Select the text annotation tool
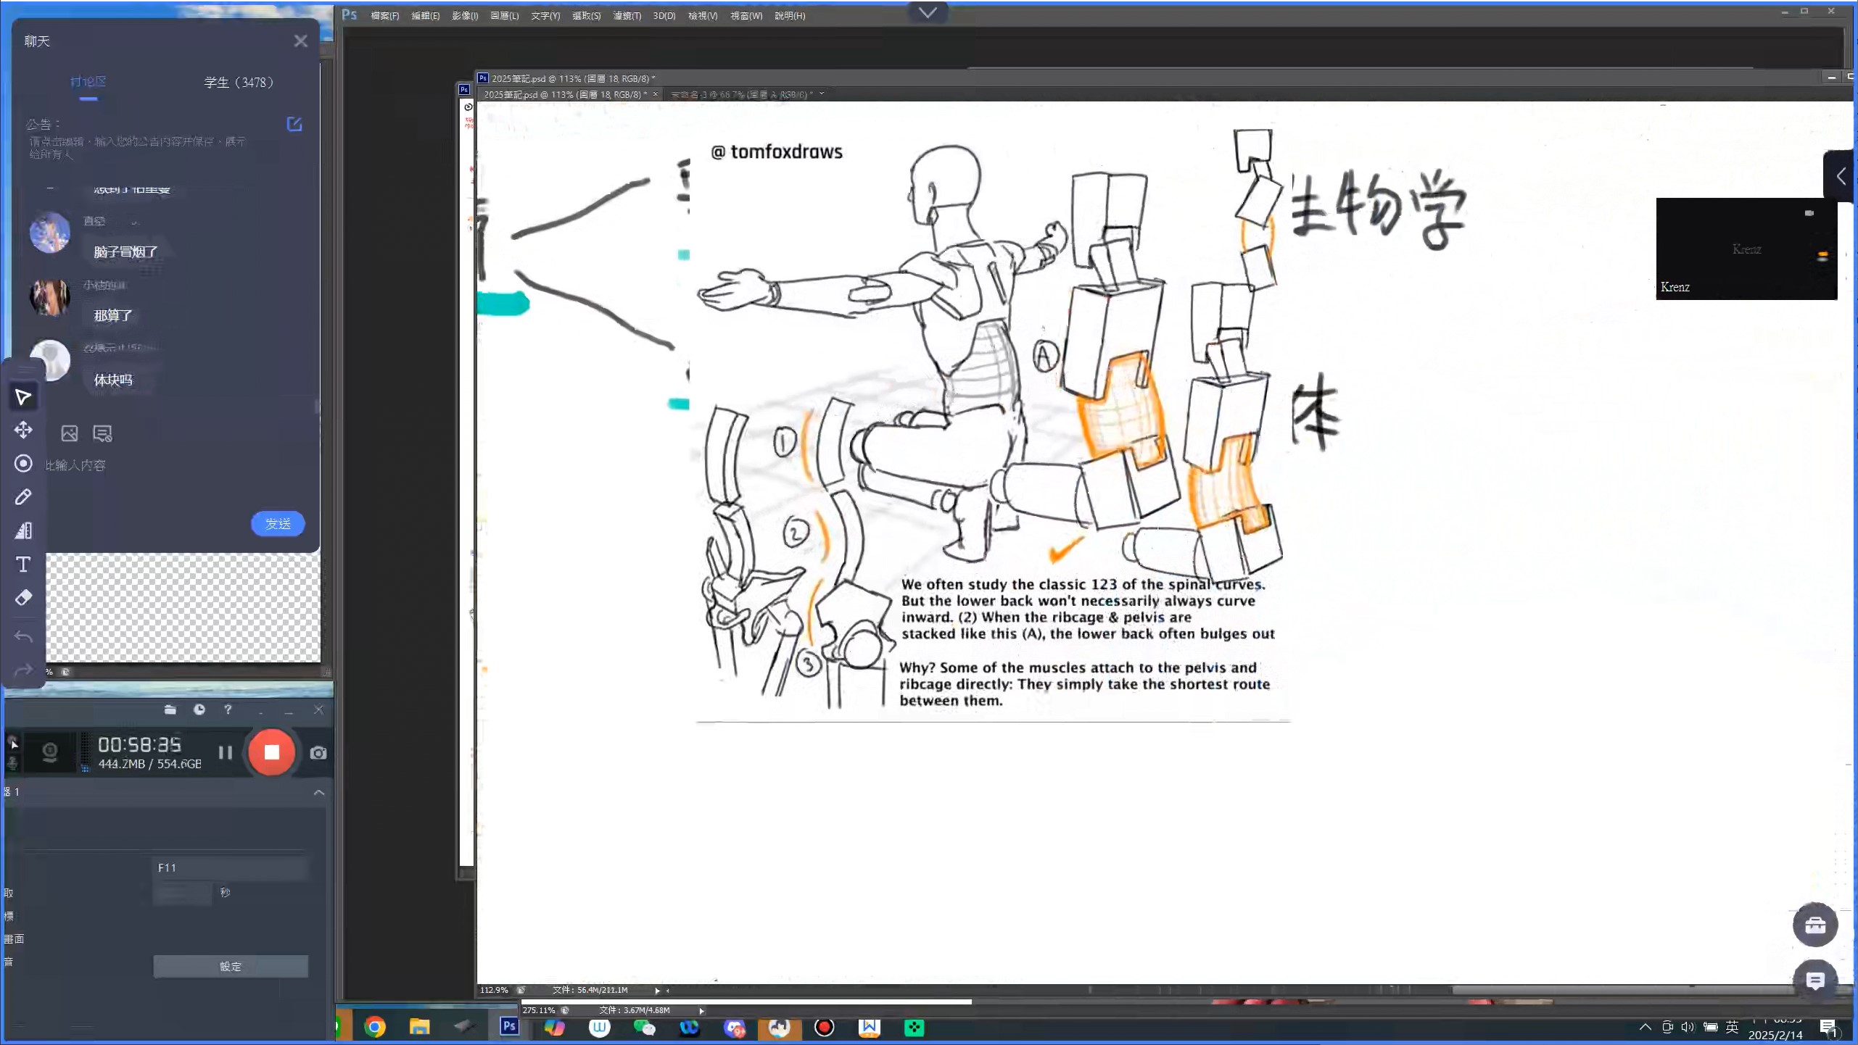 [23, 565]
